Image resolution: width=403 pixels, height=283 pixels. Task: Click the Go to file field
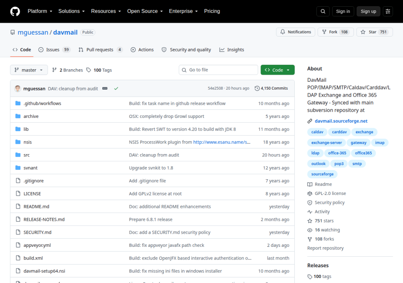click(x=218, y=70)
